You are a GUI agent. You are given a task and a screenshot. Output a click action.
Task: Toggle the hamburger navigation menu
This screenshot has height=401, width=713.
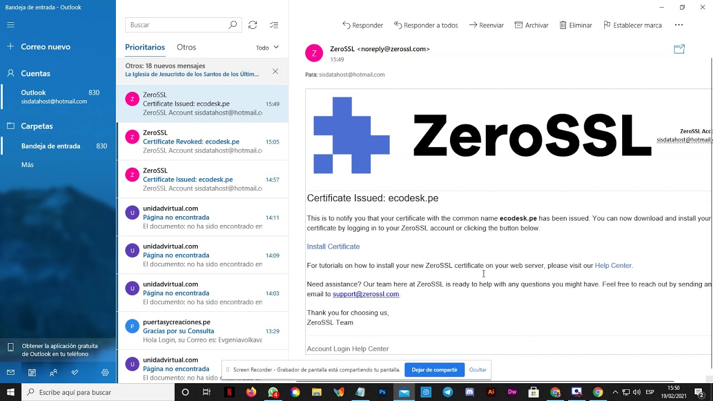tap(11, 25)
